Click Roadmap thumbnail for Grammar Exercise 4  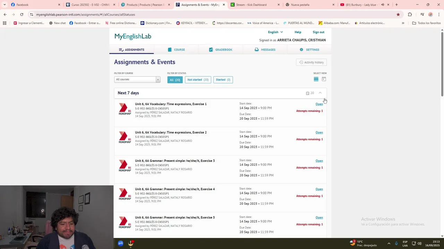[x=125, y=194]
